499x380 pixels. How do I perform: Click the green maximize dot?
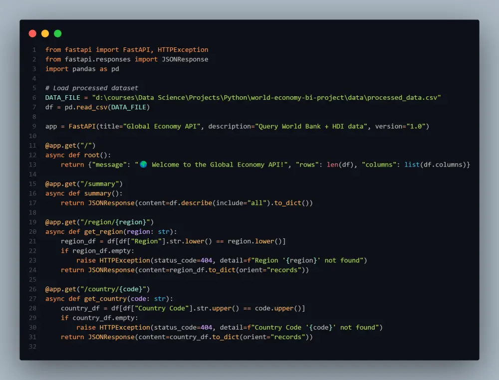[57, 33]
